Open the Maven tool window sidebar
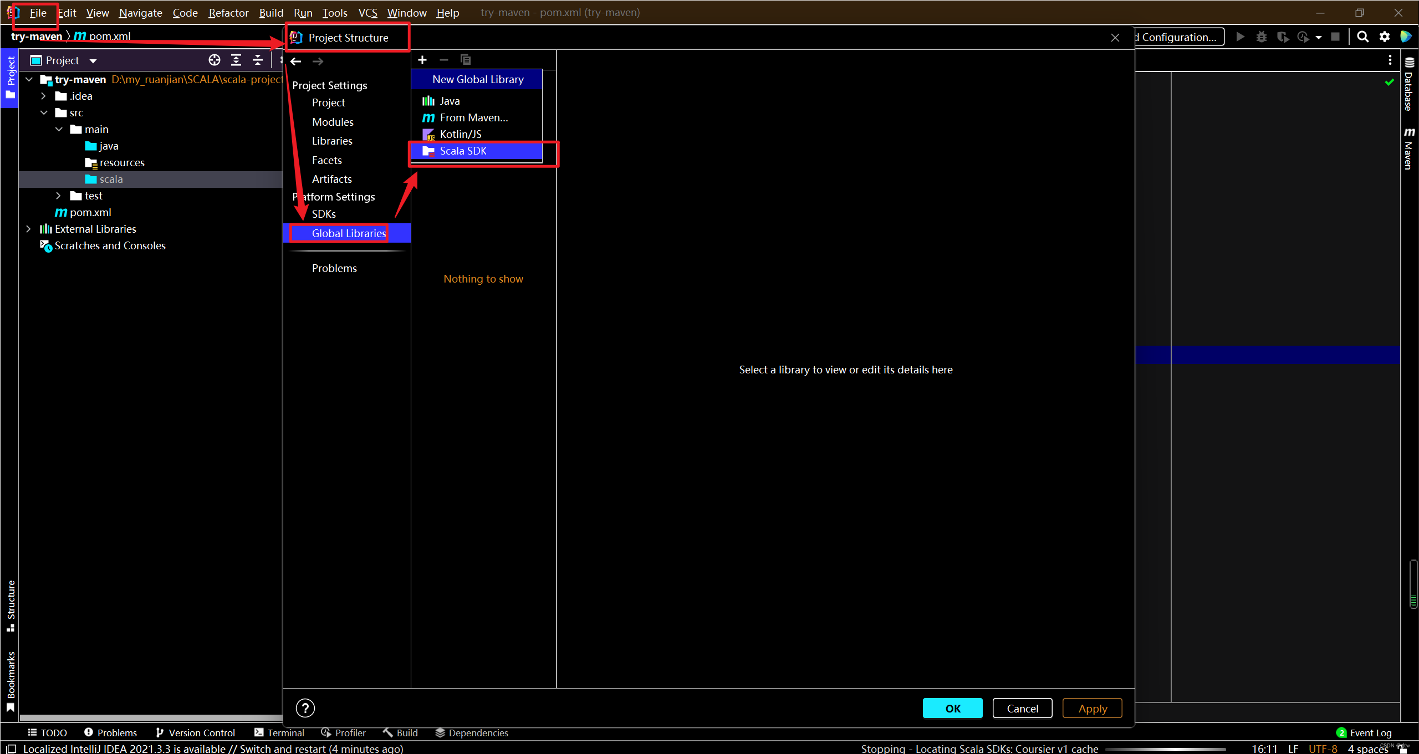This screenshot has height=754, width=1419. 1409,148
